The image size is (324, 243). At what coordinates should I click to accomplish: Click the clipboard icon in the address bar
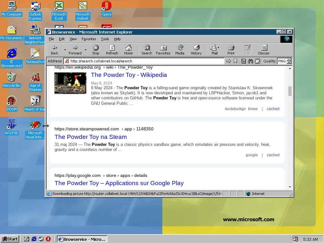pyautogui.click(x=258, y=61)
